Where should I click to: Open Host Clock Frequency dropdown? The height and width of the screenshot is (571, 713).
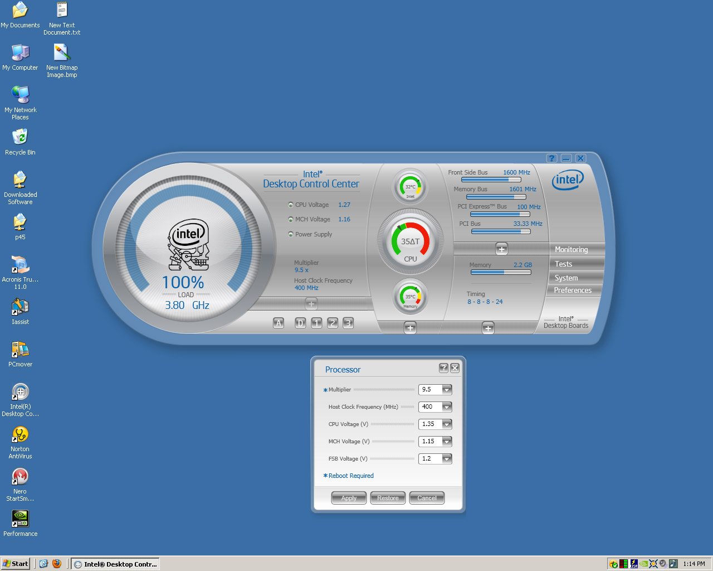[x=447, y=407]
